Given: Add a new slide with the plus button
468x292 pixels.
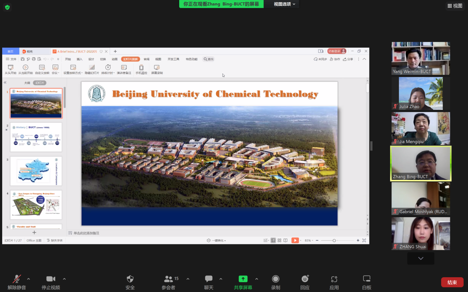Looking at the screenshot, I should point(34,233).
